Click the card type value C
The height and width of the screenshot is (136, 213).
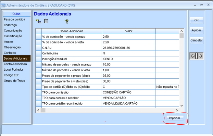[129, 87]
